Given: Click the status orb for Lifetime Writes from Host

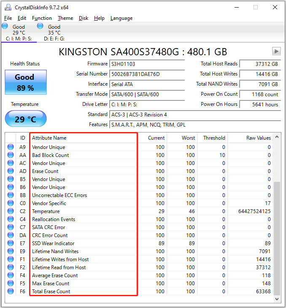Looking at the screenshot, I should click(x=11, y=259).
